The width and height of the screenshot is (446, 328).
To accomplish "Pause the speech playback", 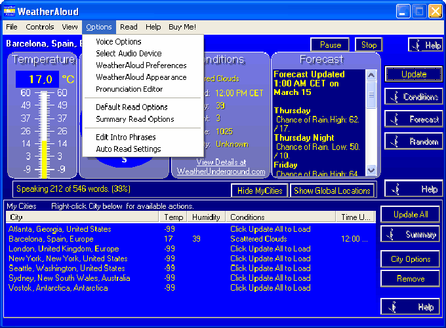I will (x=330, y=45).
